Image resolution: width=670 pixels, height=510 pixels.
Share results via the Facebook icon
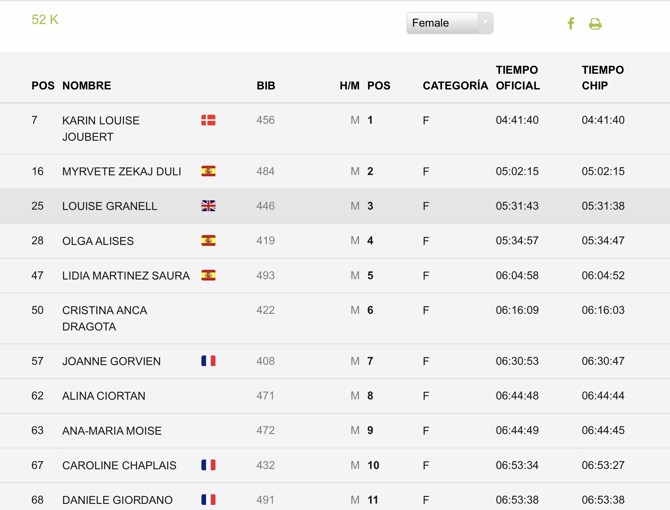(571, 23)
